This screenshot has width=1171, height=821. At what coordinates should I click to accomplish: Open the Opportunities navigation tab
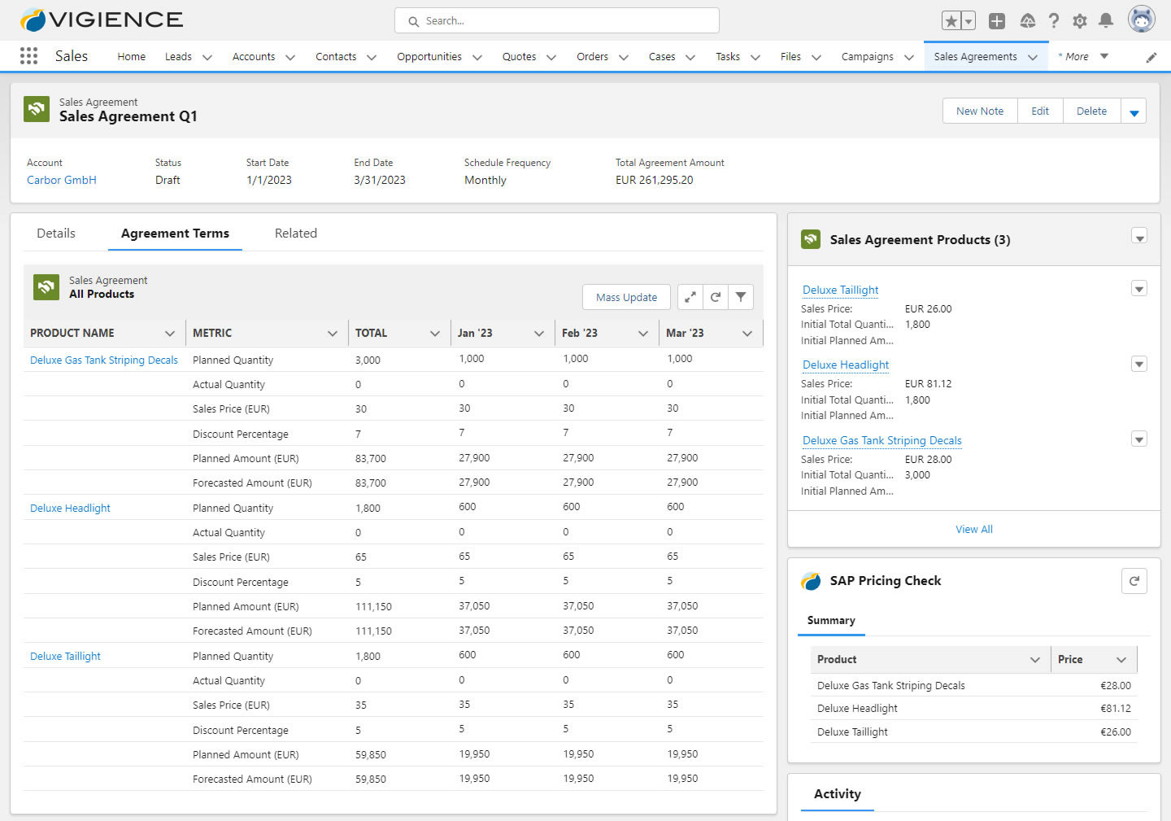point(429,57)
